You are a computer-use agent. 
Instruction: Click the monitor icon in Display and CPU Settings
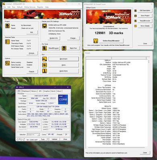45,26
